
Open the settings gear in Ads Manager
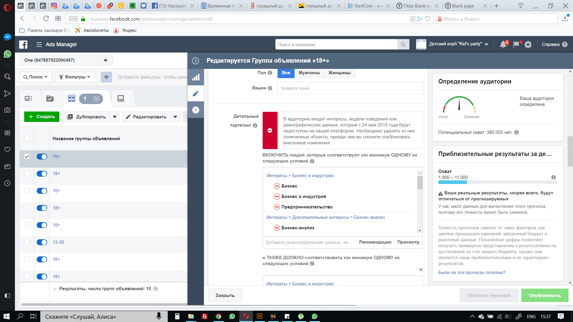528,44
